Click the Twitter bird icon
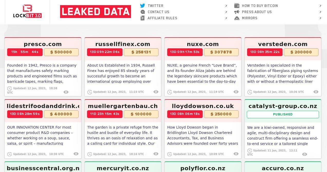The height and width of the screenshot is (172, 327). (143, 6)
